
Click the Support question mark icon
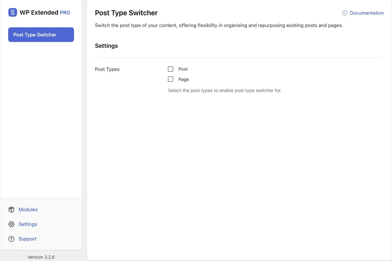point(11,239)
